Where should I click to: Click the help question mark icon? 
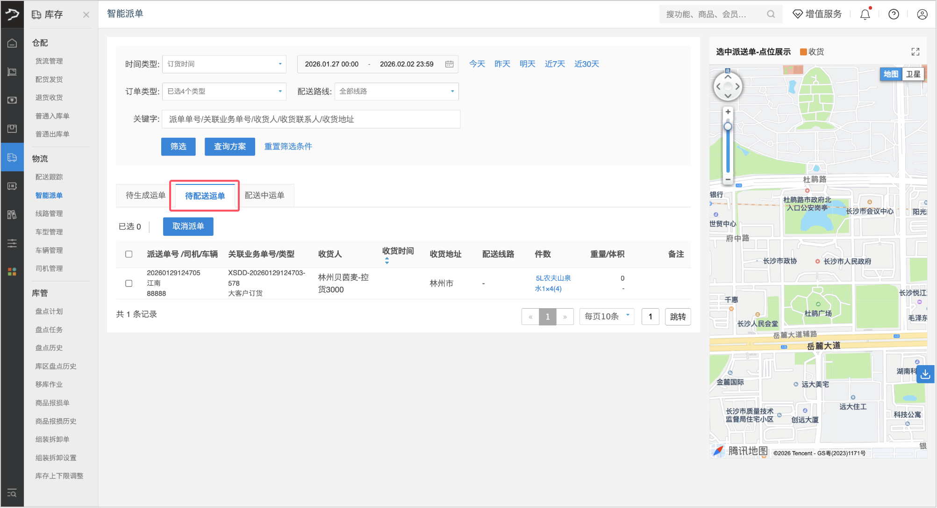(x=894, y=14)
